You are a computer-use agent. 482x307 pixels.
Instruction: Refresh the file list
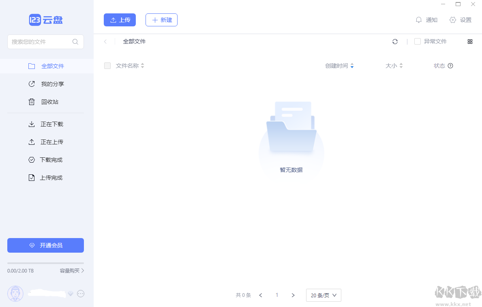pos(395,41)
